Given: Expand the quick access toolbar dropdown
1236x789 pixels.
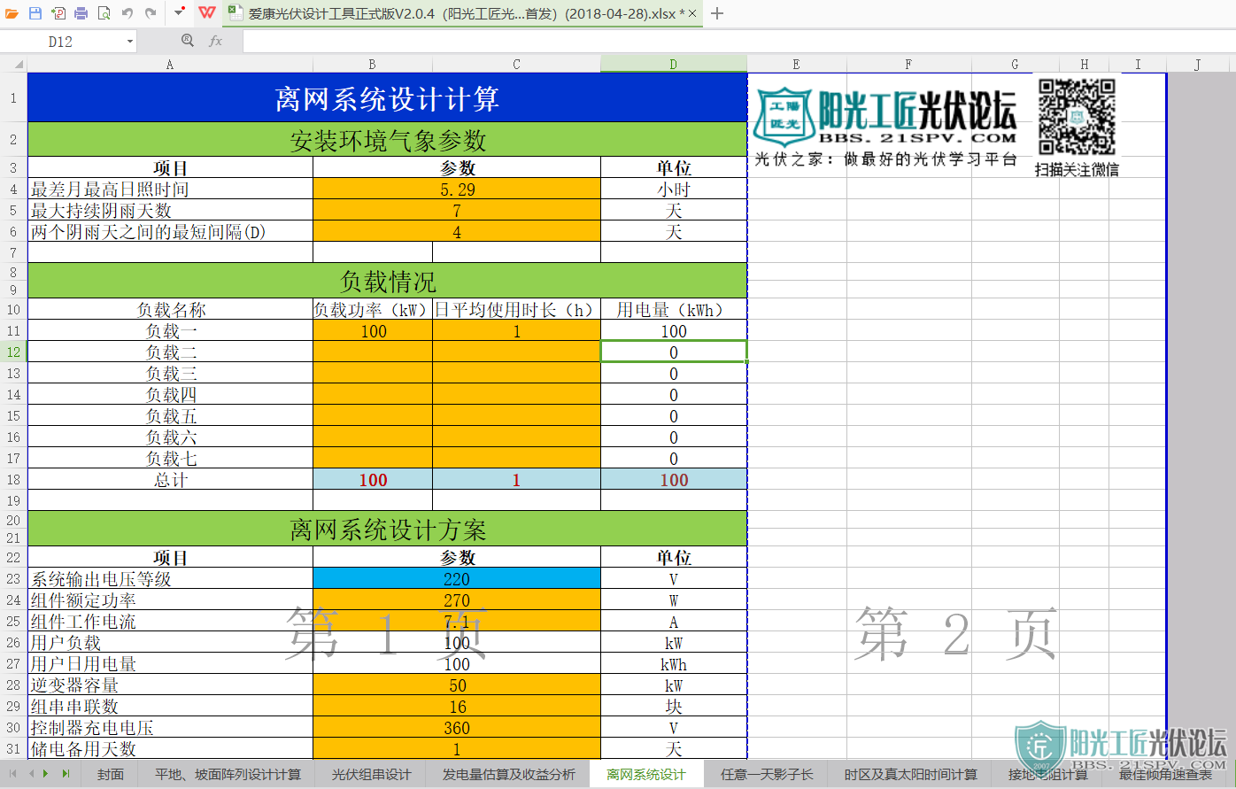Looking at the screenshot, I should [x=179, y=13].
